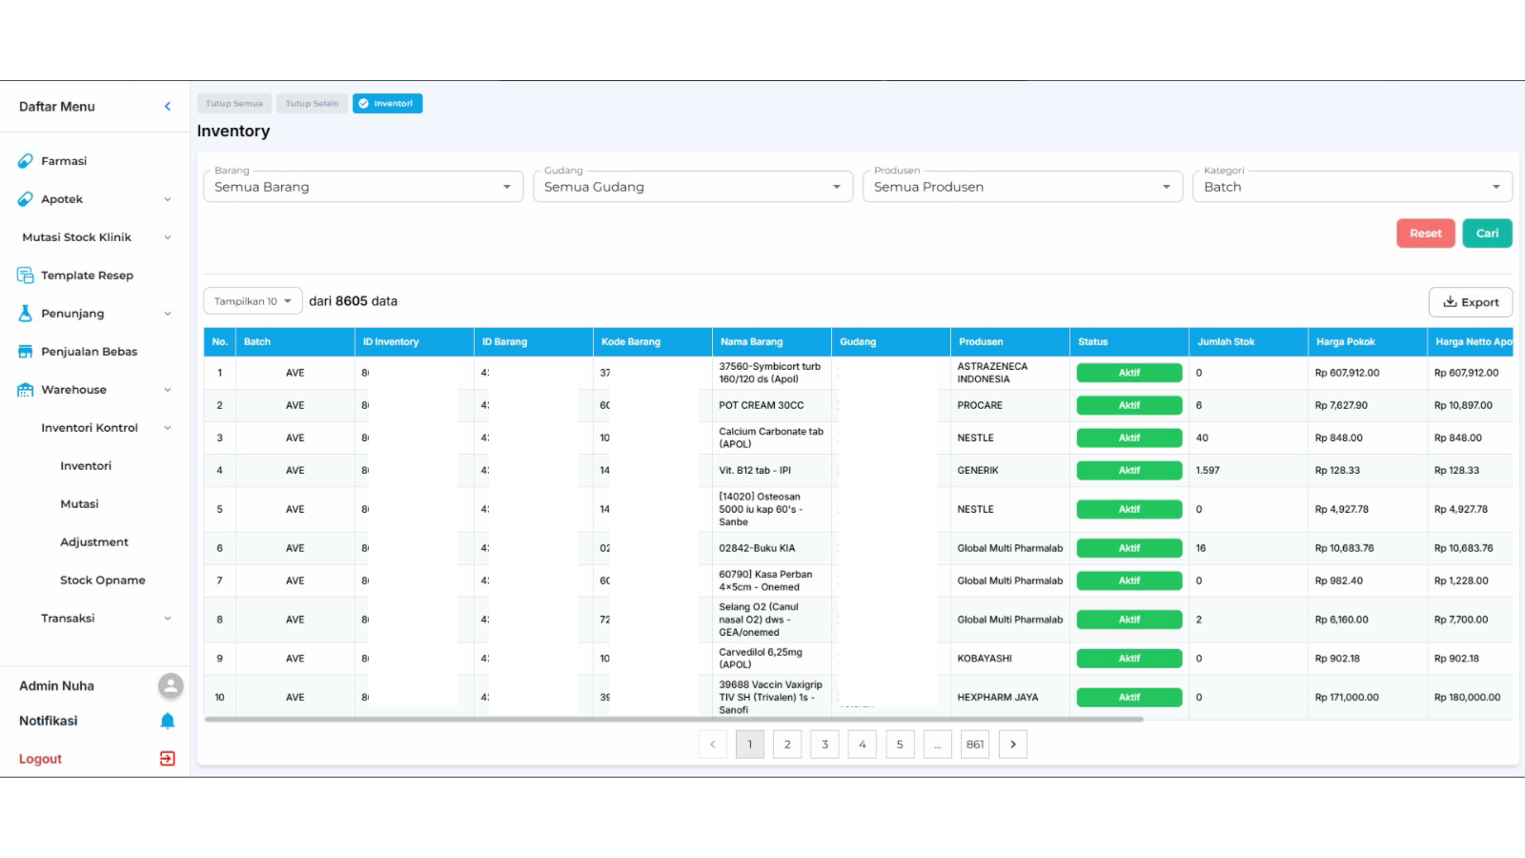Open the Gudang filter dropdown
Image resolution: width=1525 pixels, height=858 pixels.
point(693,186)
